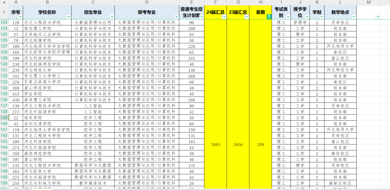
Task: Open the filter dropdown for 24届汇总 column
Action: (224, 17)
